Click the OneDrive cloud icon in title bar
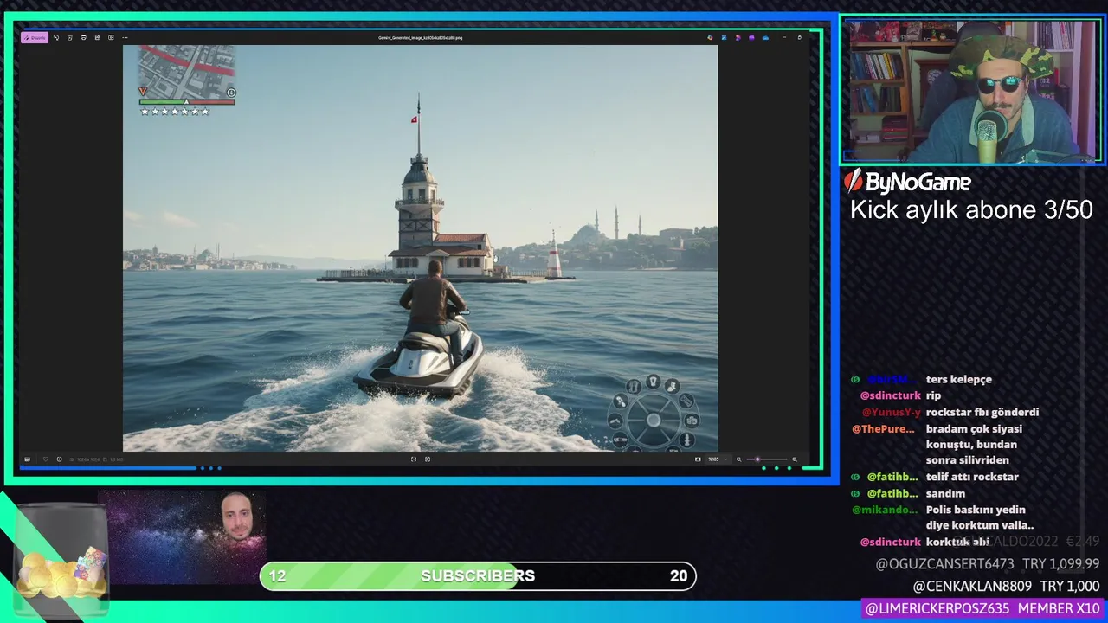Image resolution: width=1108 pixels, height=623 pixels. point(765,37)
